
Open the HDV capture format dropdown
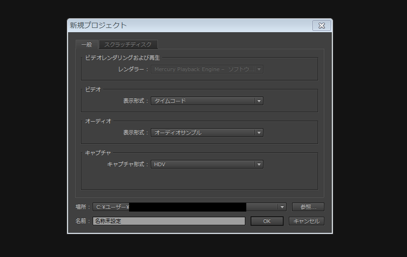click(207, 164)
